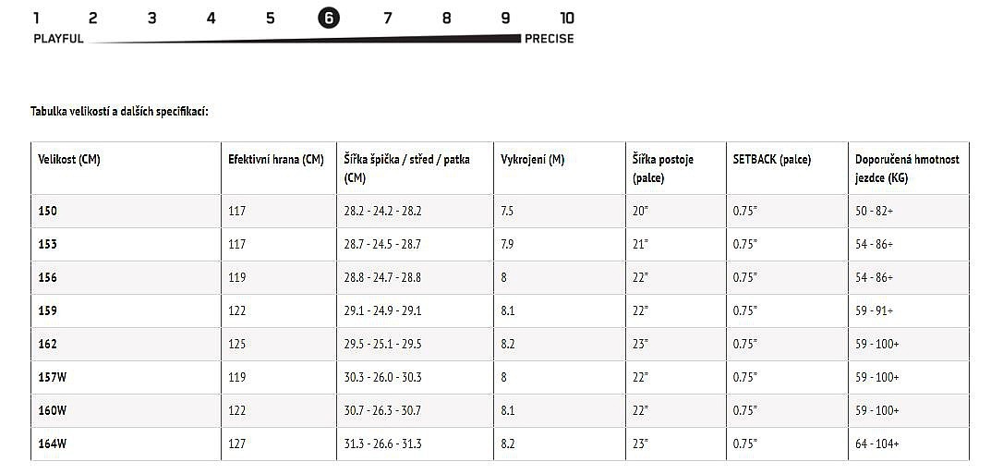Click the SETBACK (palce) column header
Image resolution: width=1003 pixels, height=474 pixels.
[x=771, y=160]
